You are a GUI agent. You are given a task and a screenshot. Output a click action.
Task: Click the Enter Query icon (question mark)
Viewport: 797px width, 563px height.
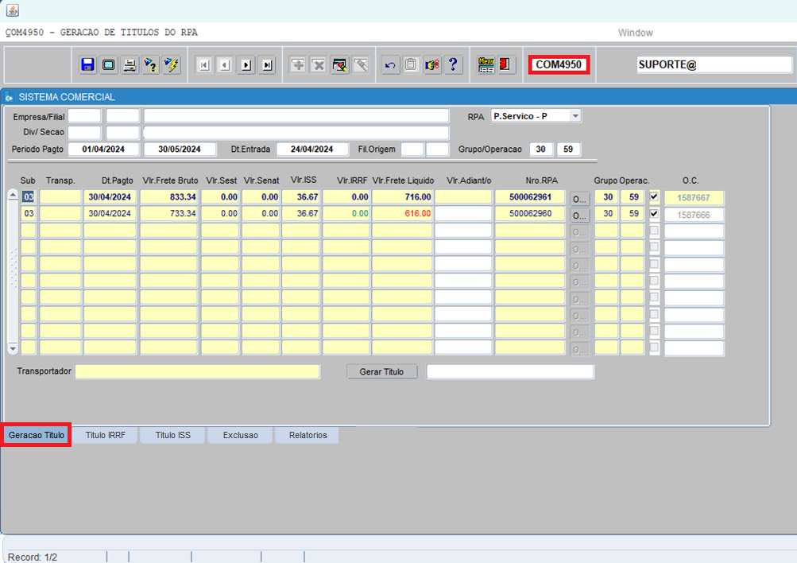coord(150,65)
